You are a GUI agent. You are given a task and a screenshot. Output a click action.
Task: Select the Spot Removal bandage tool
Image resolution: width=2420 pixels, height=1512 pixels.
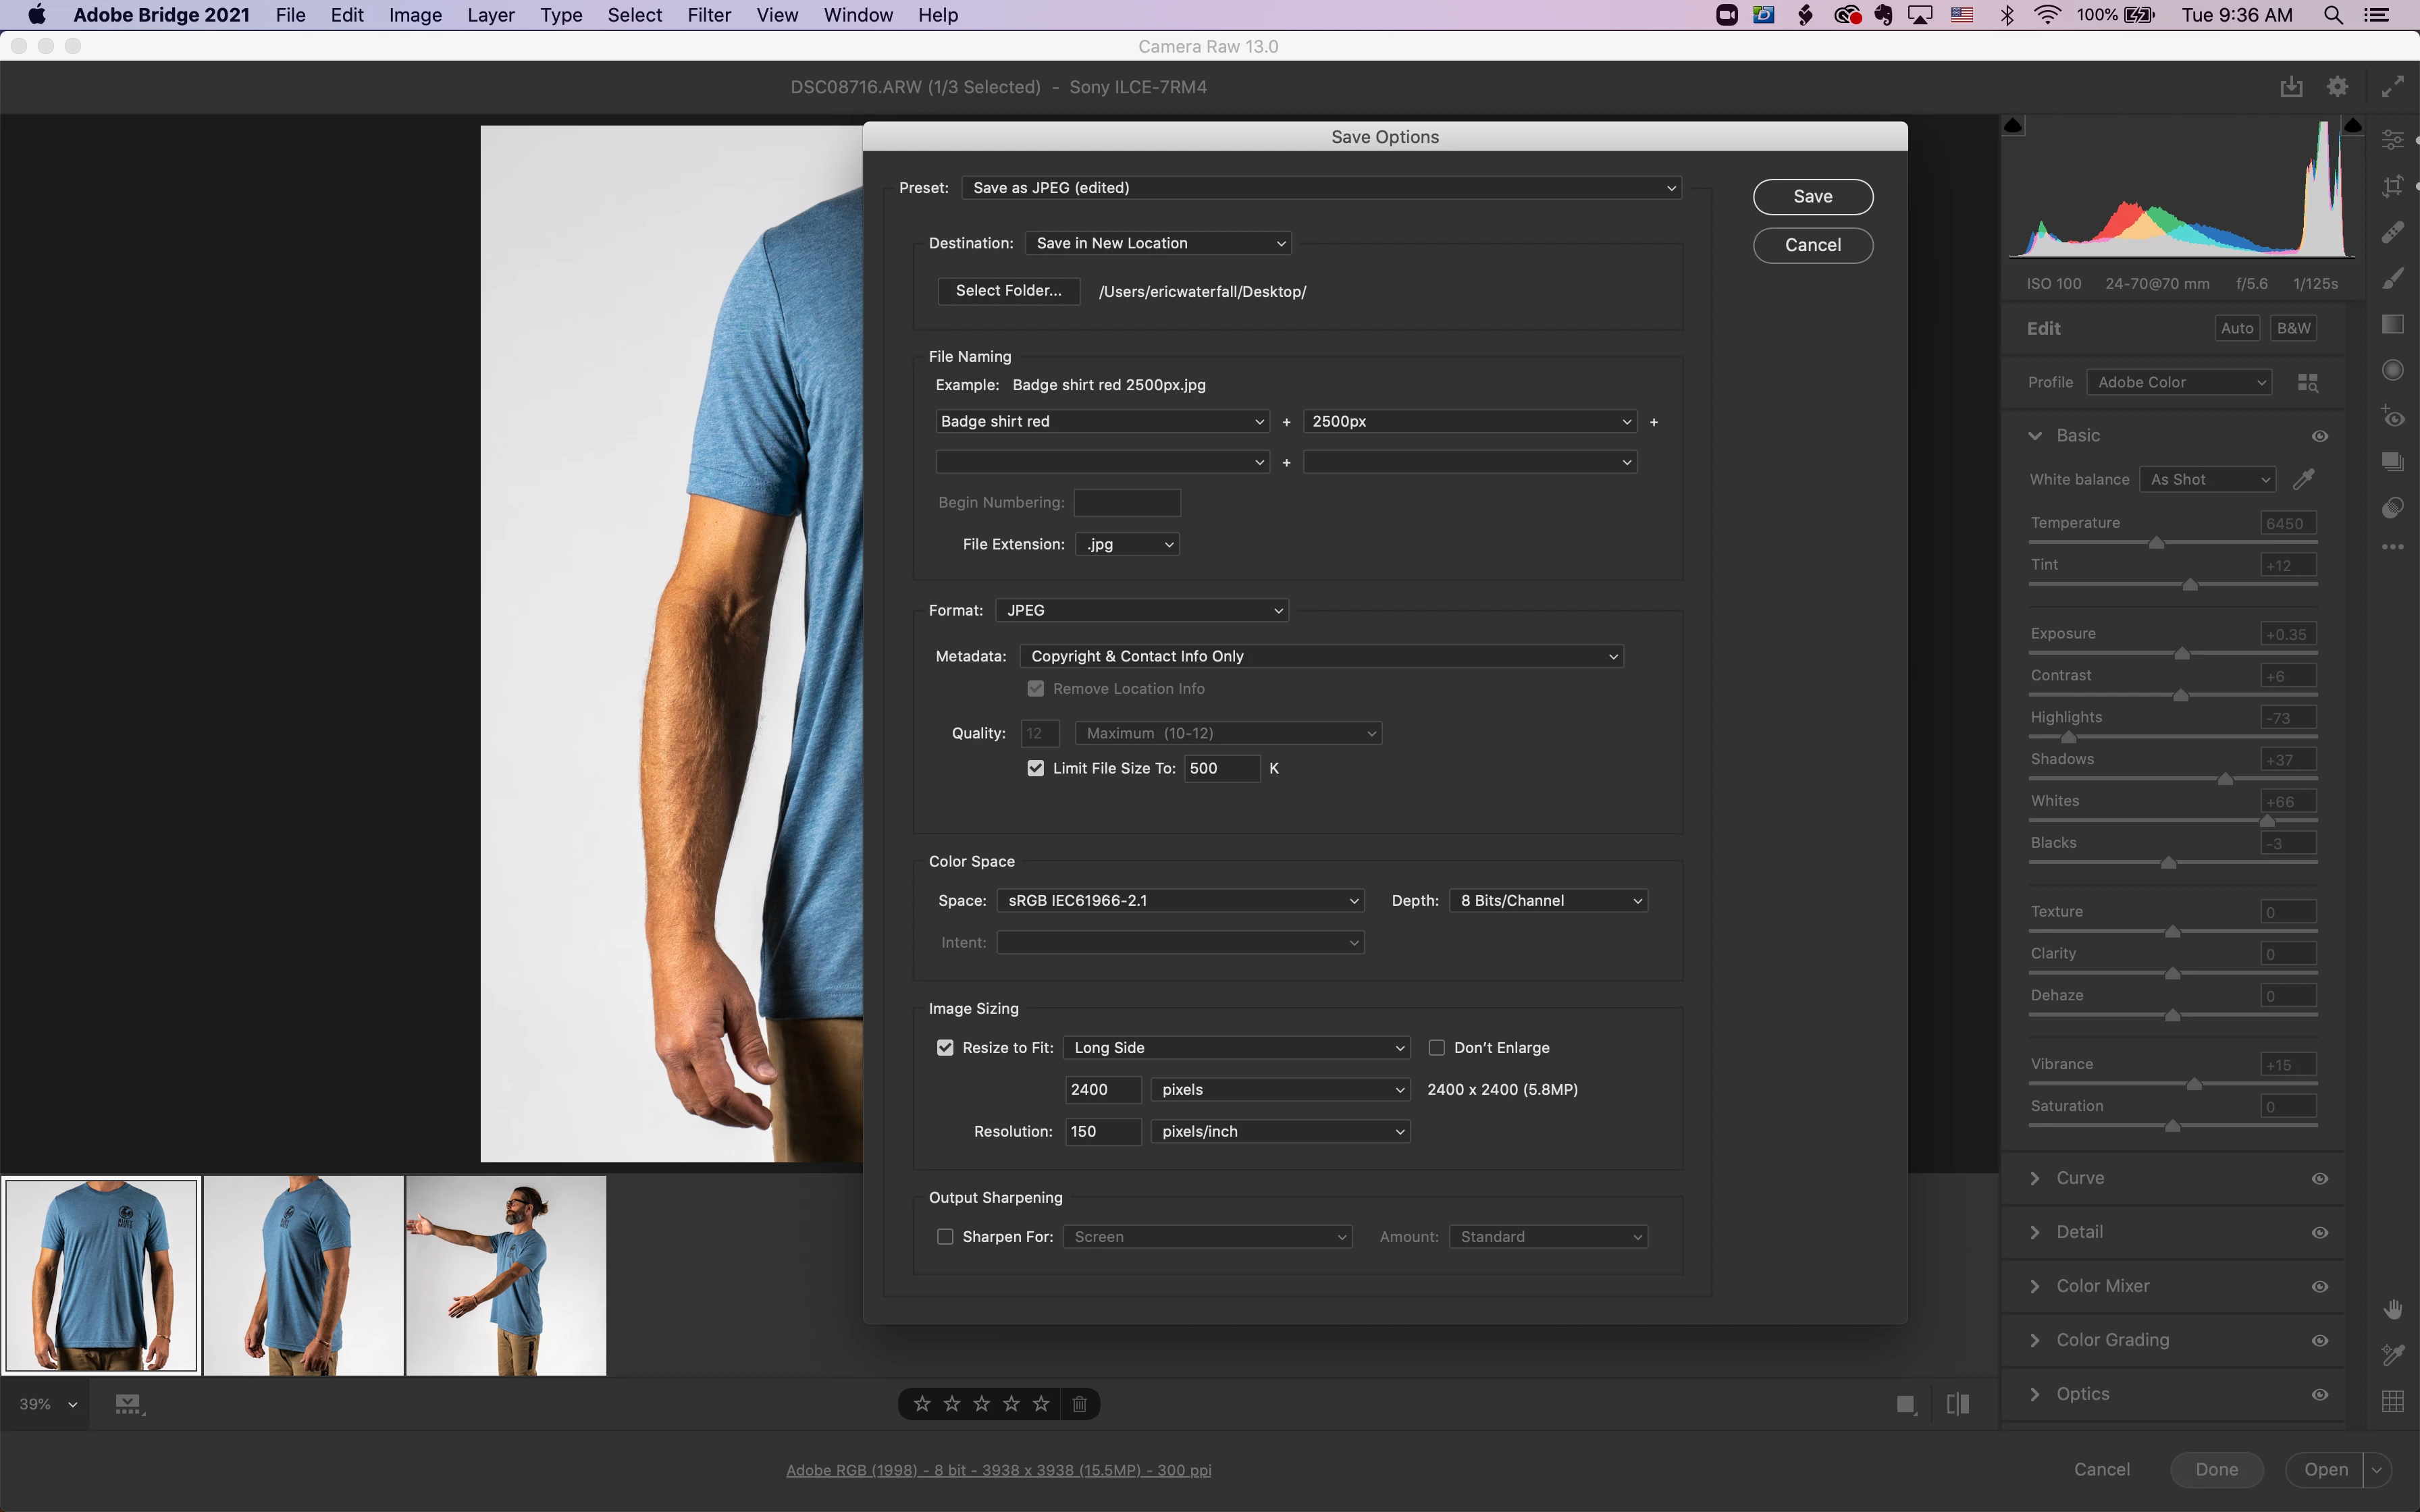2392,232
